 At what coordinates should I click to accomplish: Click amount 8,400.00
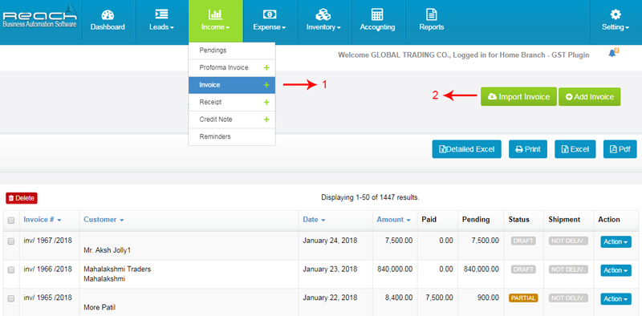click(x=399, y=298)
